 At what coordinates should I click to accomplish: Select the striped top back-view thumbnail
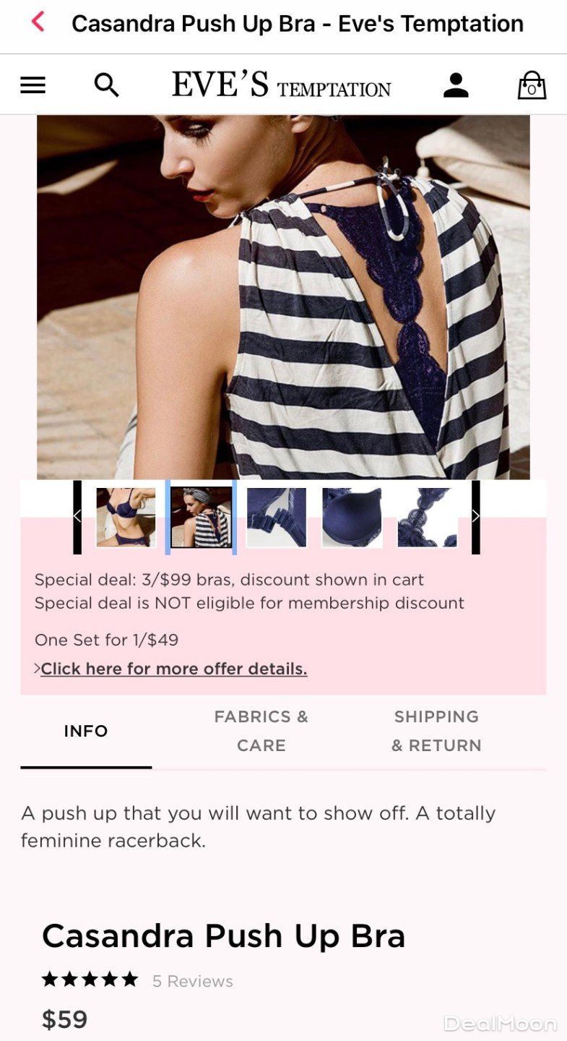pyautogui.click(x=201, y=517)
